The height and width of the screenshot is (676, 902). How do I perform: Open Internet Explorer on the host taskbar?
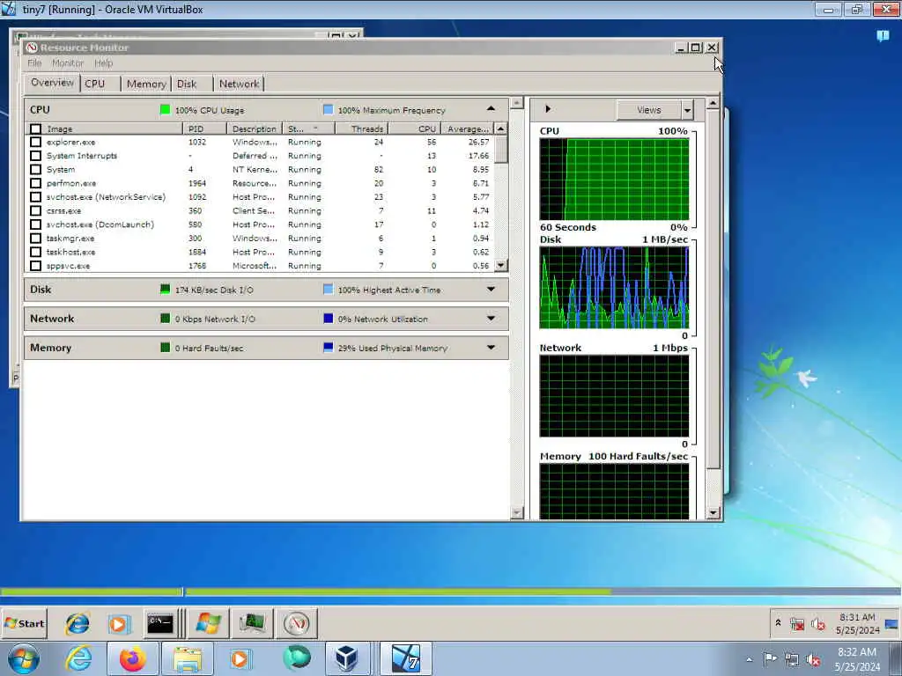[x=78, y=658]
